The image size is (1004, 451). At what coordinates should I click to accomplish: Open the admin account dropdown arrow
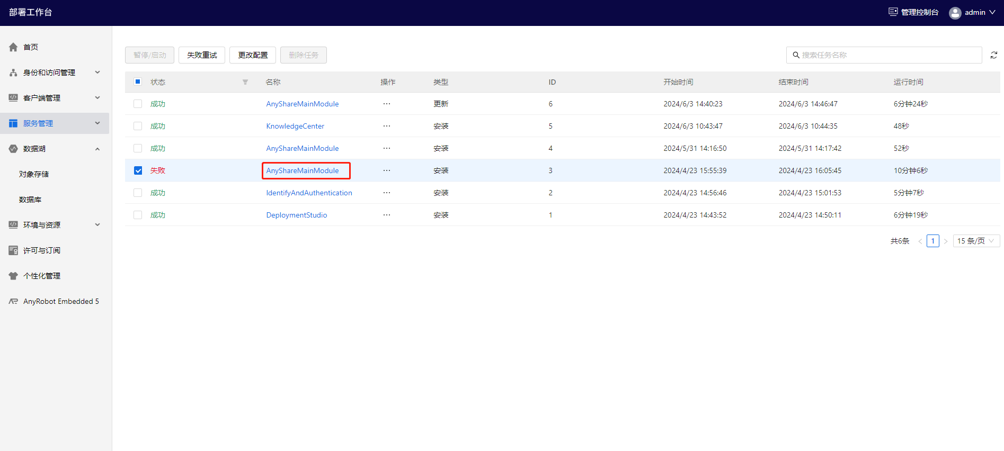tap(992, 12)
